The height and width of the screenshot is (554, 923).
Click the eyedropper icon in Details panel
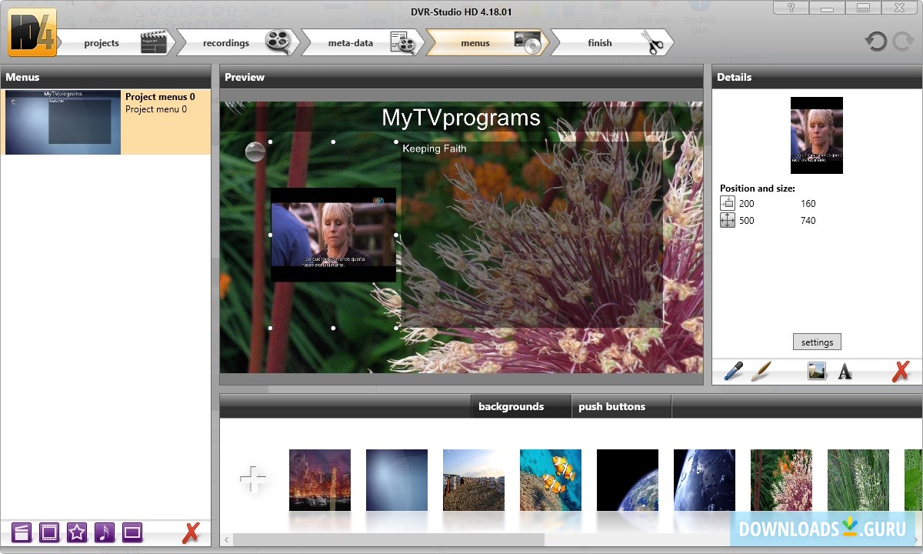(x=731, y=371)
